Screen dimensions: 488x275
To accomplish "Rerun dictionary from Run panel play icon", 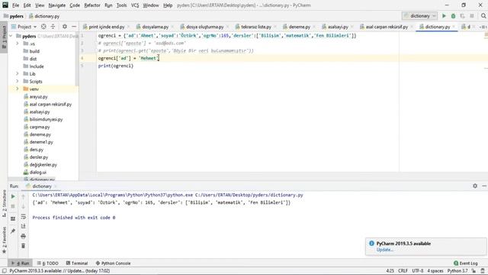I will tap(13, 196).
